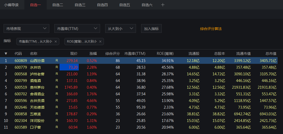The height and width of the screenshot is (134, 283).
Task: Click the ROE(摊薄)，从大到小 indicator chip label
Action: pyautogui.click(x=82, y=42)
